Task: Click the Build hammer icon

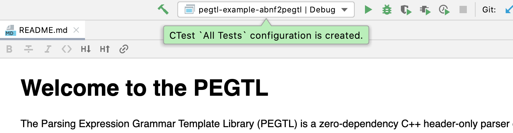Action: point(163,9)
